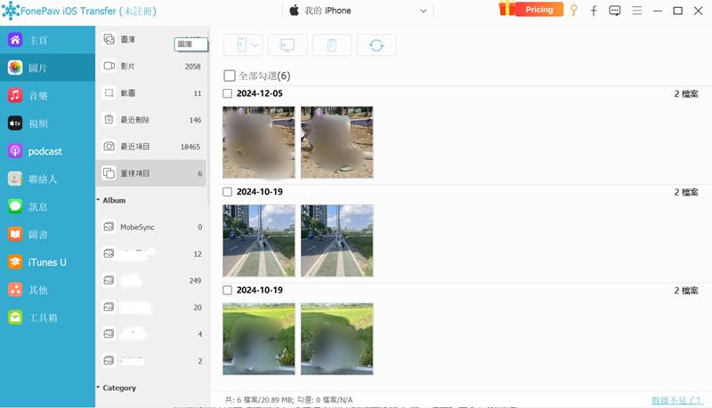Click the 數據不見了? link

click(676, 400)
